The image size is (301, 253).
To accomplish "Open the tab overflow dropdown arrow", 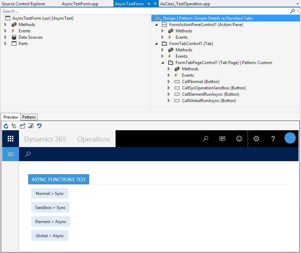I will pyautogui.click(x=298, y=4).
